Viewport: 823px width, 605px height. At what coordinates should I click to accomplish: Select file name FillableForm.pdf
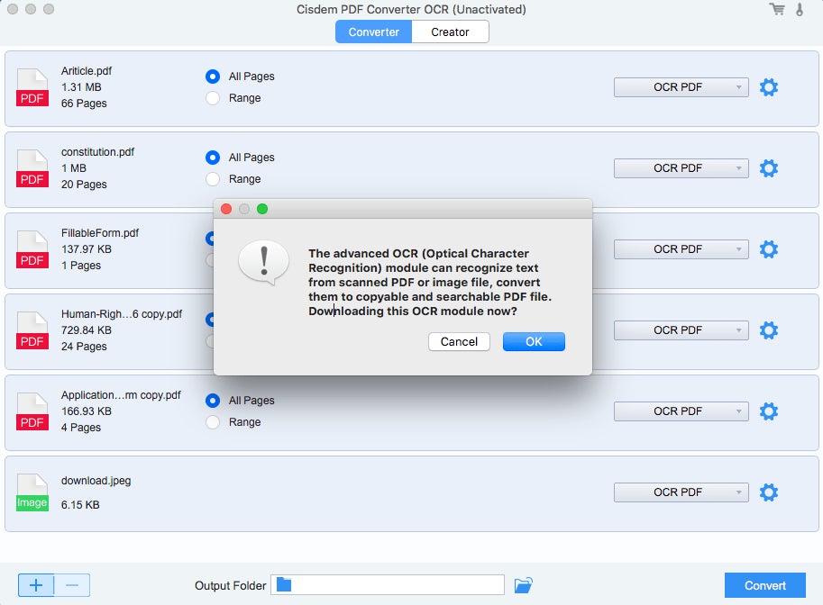[100, 233]
